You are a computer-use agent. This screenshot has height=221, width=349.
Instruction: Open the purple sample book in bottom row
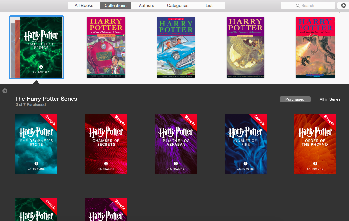coord(106,209)
